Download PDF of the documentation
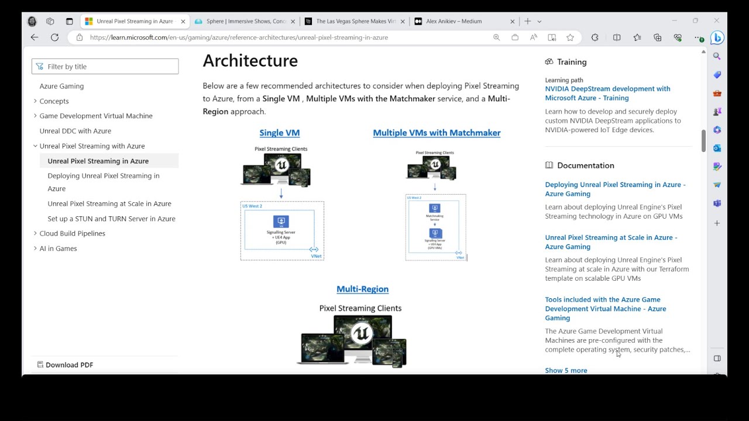749x421 pixels. 65,365
